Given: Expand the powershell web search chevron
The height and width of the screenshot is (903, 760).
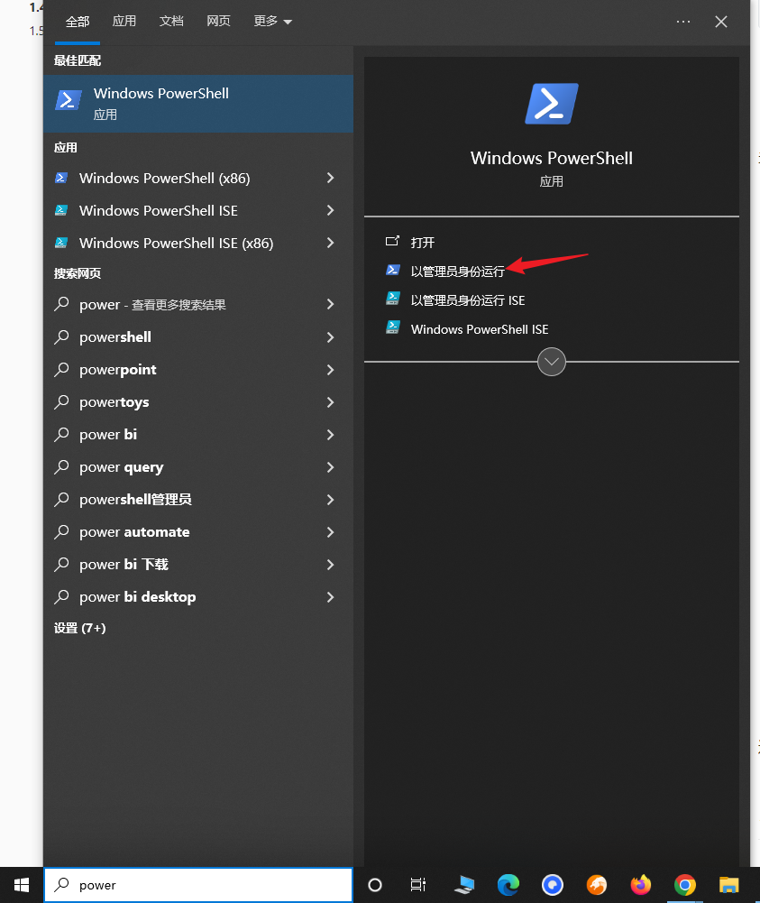Looking at the screenshot, I should [330, 337].
